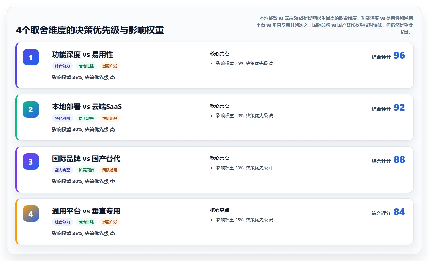The height and width of the screenshot is (261, 429).
Task: Click the 适配广泛 tag in 功能深度 card
Action: [x=110, y=66]
